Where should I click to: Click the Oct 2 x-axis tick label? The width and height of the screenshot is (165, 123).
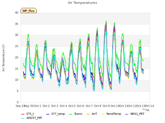(46, 106)
